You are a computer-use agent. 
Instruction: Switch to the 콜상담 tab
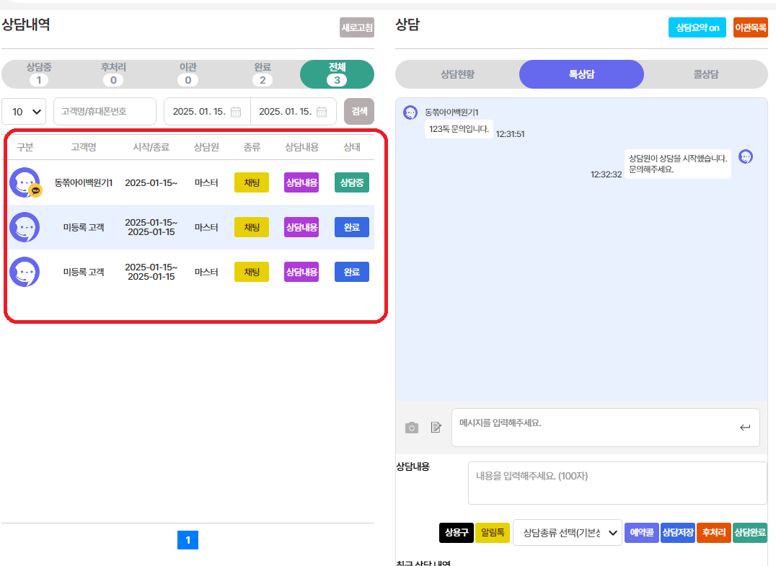[705, 74]
